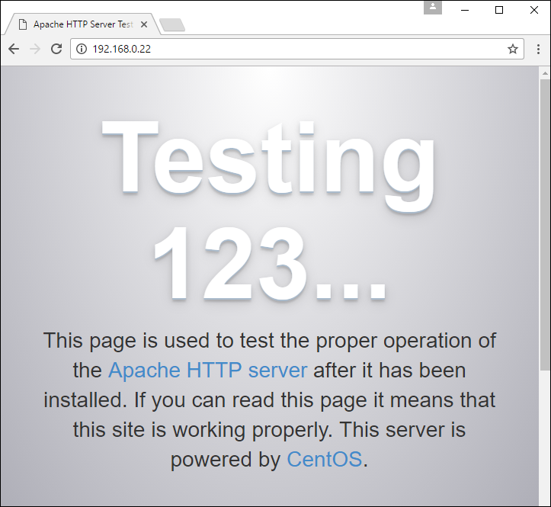This screenshot has height=507, width=551.
Task: Reload the page with the refresh icon
Action: [x=56, y=49]
